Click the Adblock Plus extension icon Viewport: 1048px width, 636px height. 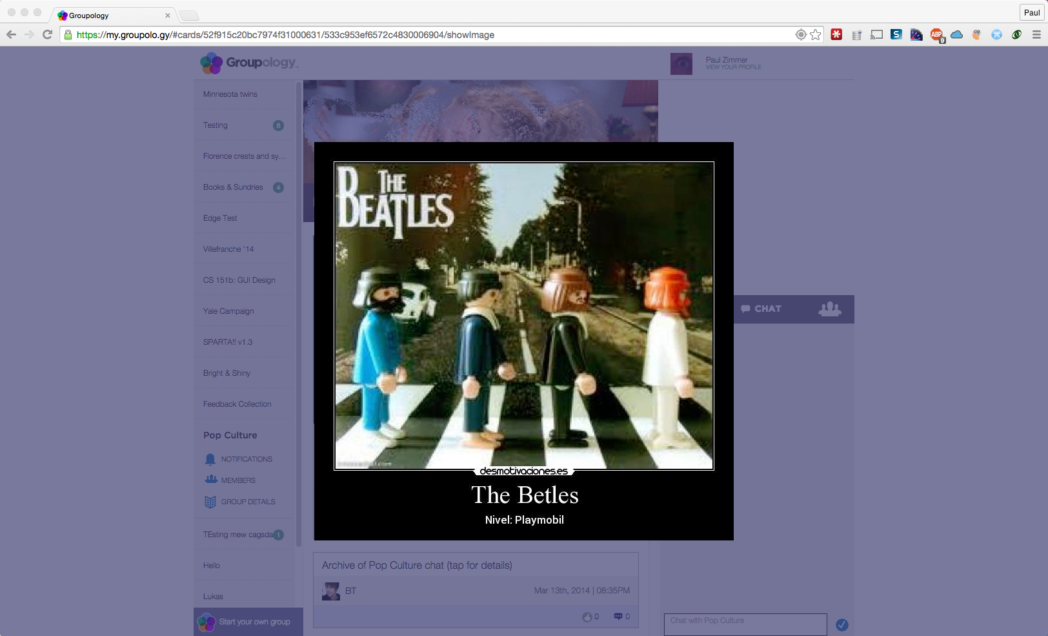(936, 35)
